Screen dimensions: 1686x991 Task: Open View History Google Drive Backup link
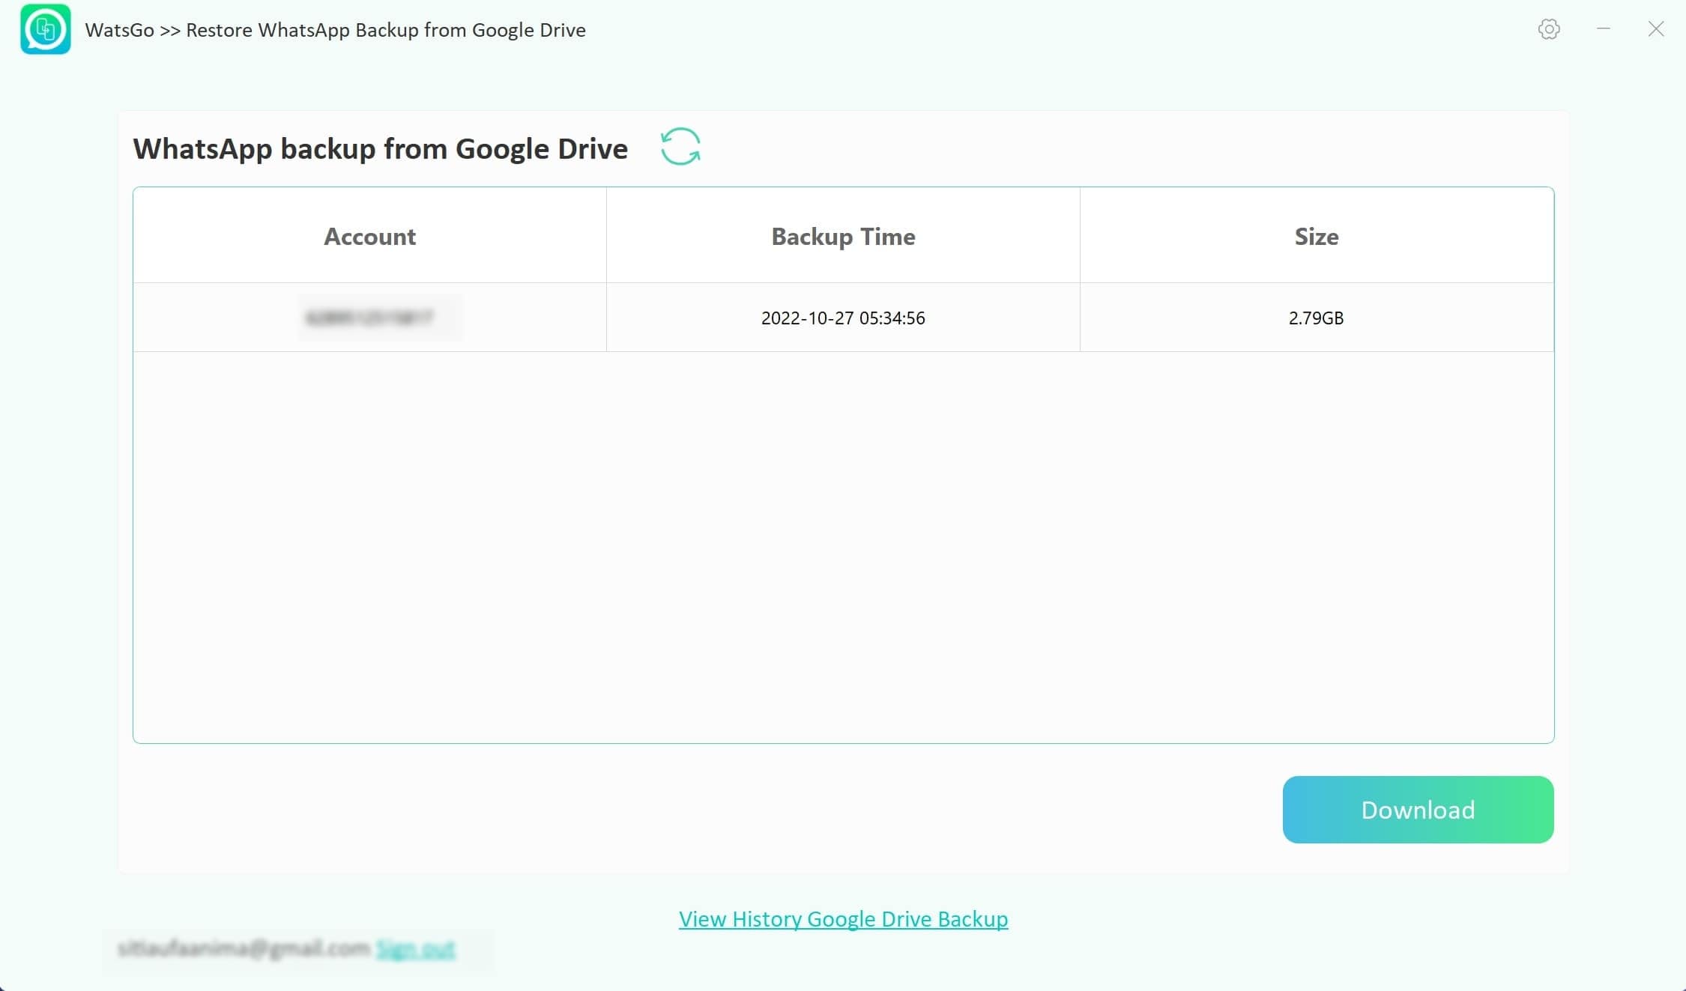coord(843,918)
